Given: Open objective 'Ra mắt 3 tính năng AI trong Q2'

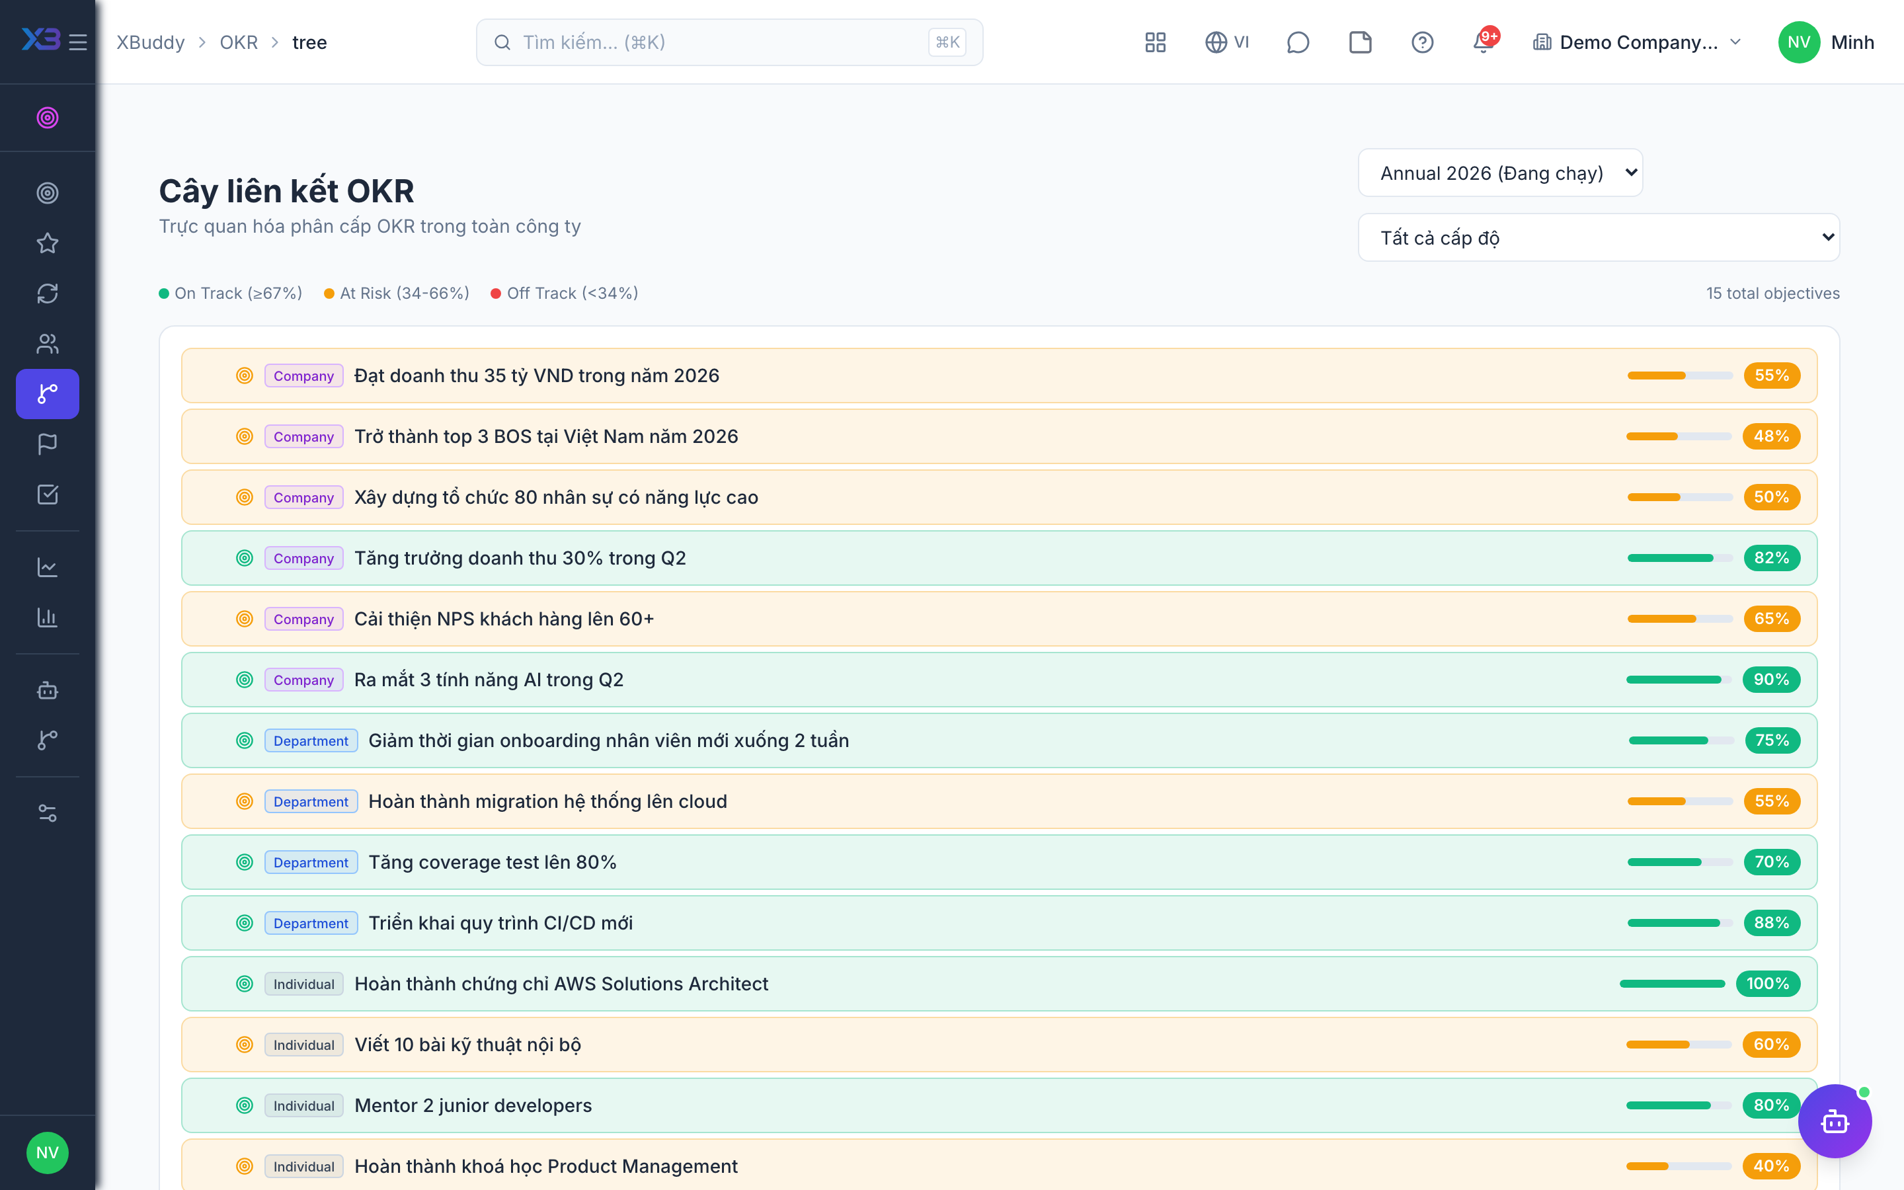Looking at the screenshot, I should tap(999, 679).
